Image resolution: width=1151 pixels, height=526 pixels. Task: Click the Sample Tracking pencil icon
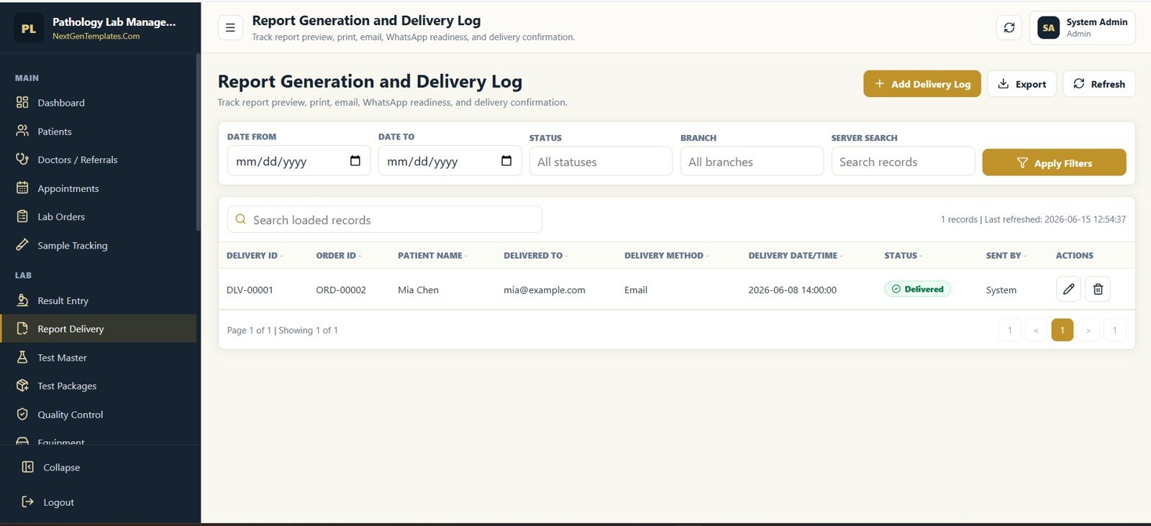click(x=22, y=245)
